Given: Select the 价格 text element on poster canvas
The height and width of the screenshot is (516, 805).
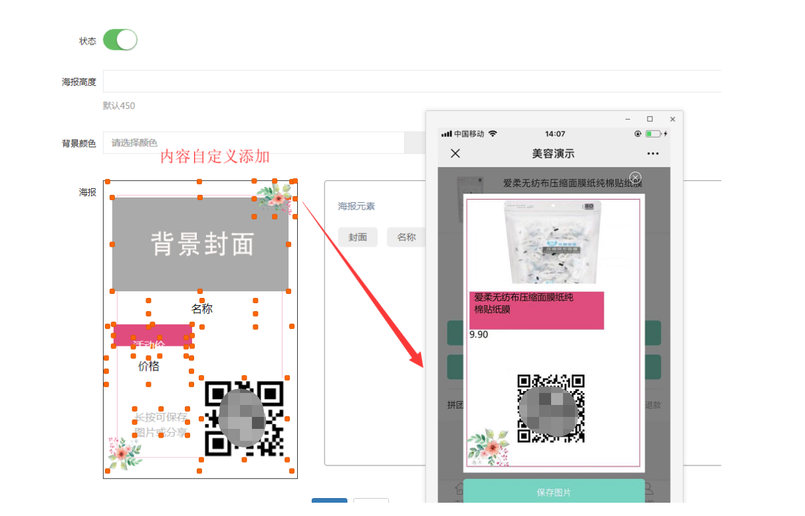Looking at the screenshot, I should pyautogui.click(x=149, y=366).
